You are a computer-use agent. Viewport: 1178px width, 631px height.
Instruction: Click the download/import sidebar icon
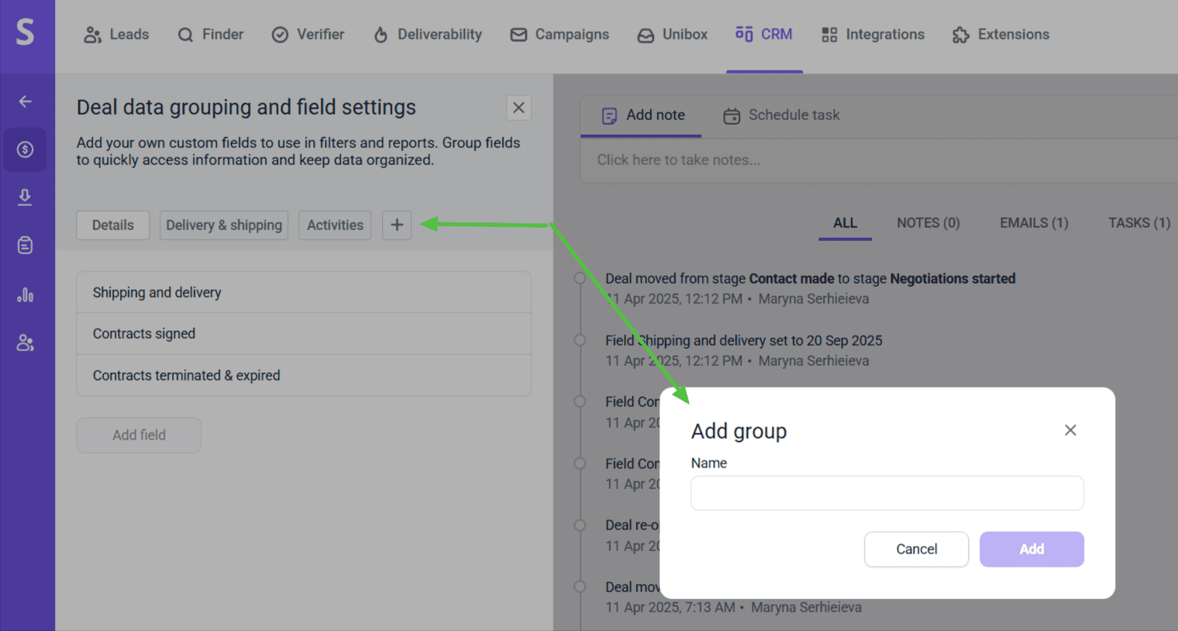pos(26,198)
